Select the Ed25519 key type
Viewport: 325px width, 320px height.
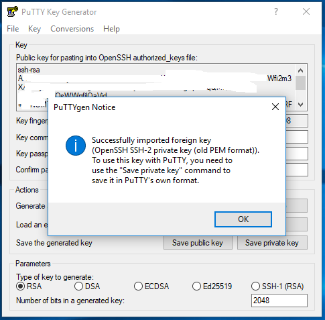(x=212, y=286)
